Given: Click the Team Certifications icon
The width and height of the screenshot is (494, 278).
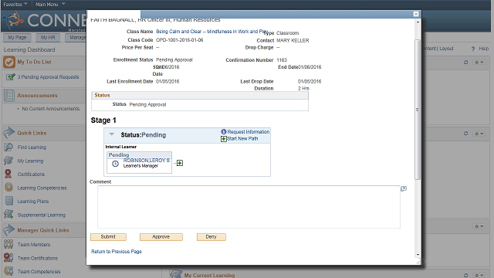Looking at the screenshot, I should (8, 258).
